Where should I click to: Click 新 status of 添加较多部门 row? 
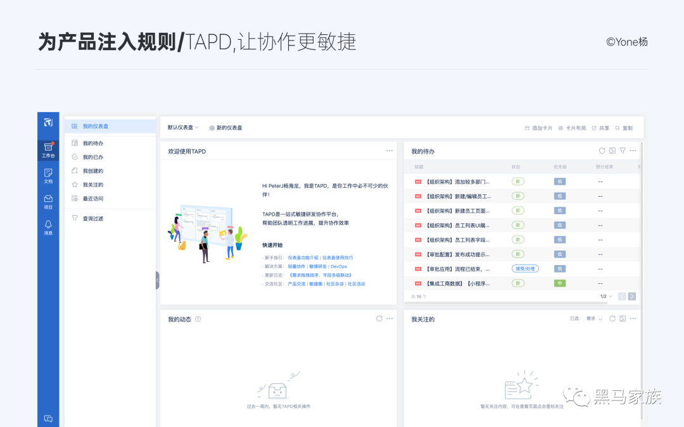coord(518,182)
